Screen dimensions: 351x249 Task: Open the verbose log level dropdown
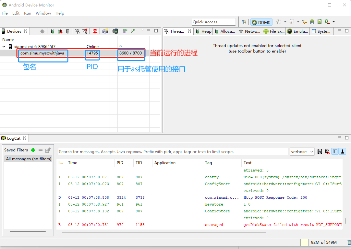(x=302, y=152)
